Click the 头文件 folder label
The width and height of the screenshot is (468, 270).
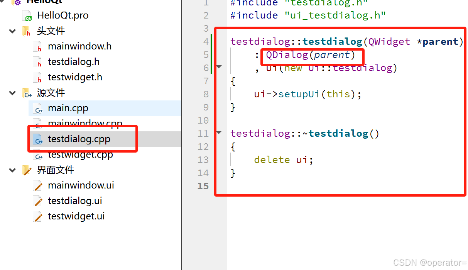pos(51,31)
